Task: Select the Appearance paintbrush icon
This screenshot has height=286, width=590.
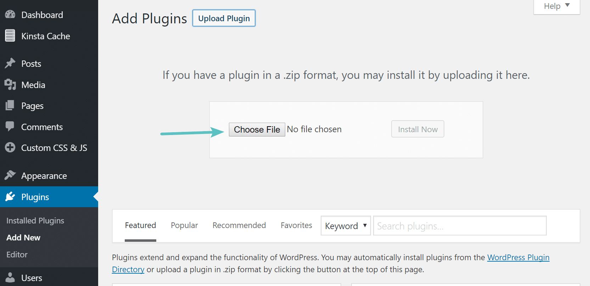Action: (10, 175)
